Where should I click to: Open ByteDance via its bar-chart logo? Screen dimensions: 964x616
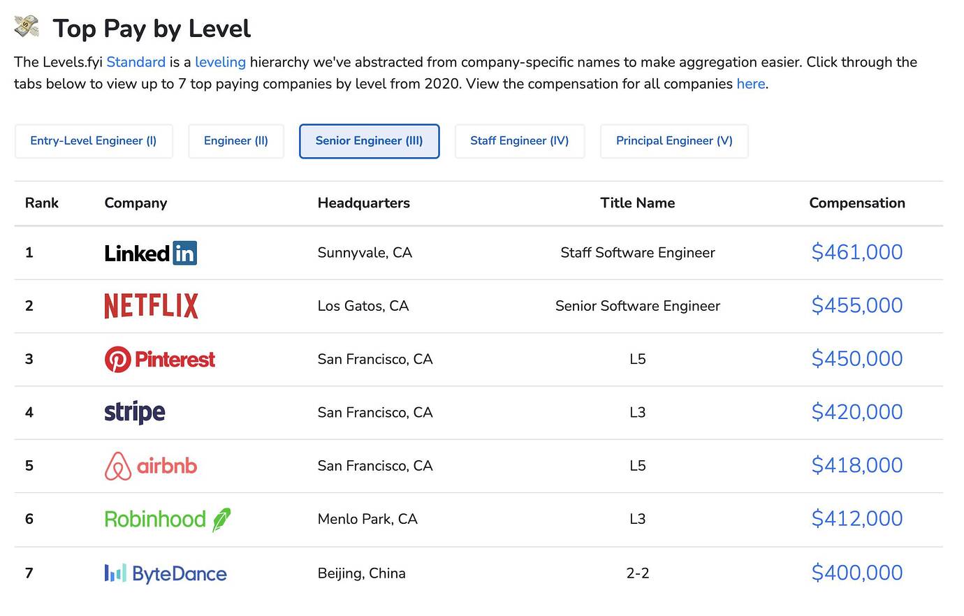pyautogui.click(x=165, y=573)
